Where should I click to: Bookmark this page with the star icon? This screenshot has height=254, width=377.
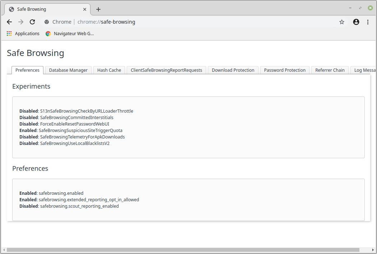pos(342,22)
